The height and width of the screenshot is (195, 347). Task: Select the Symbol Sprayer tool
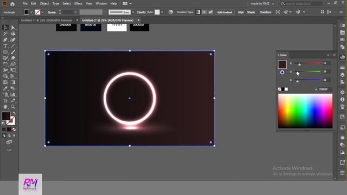click(x=5, y=95)
